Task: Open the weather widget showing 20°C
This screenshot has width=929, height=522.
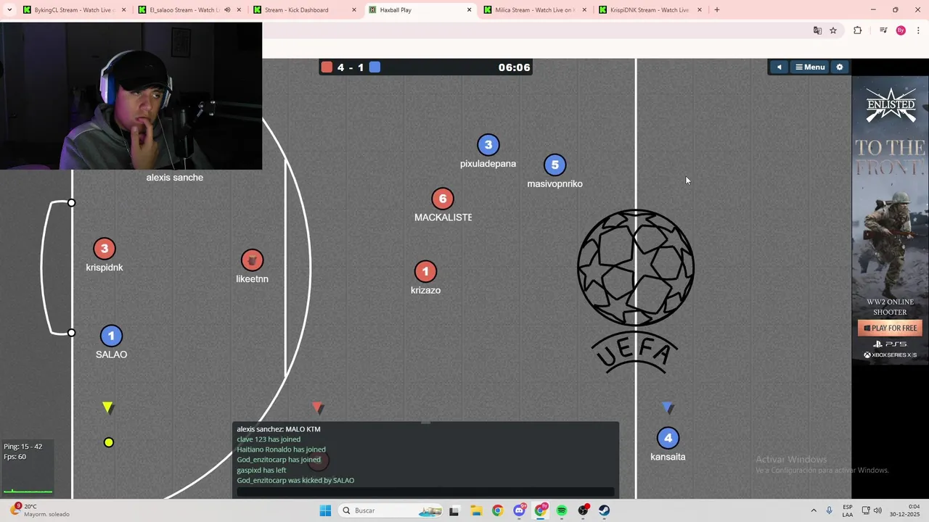Action: point(40,510)
